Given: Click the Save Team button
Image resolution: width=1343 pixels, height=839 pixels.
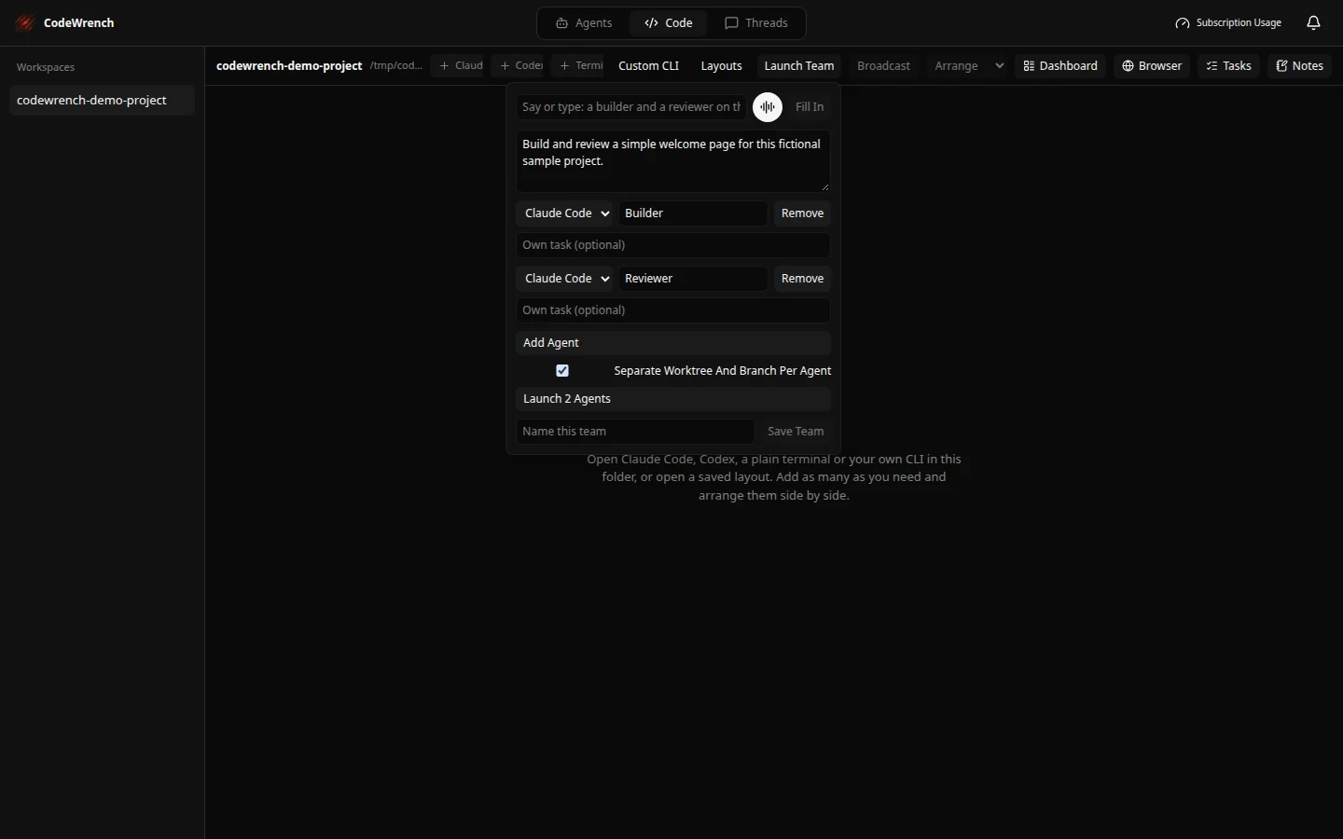Looking at the screenshot, I should pyautogui.click(x=796, y=432).
